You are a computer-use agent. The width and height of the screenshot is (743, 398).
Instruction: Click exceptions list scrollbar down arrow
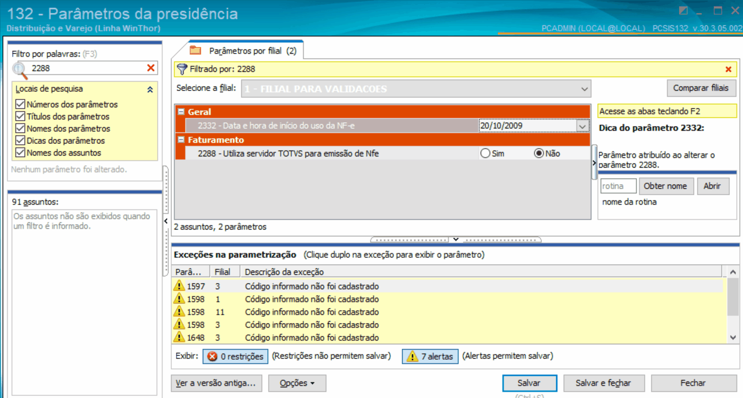732,338
